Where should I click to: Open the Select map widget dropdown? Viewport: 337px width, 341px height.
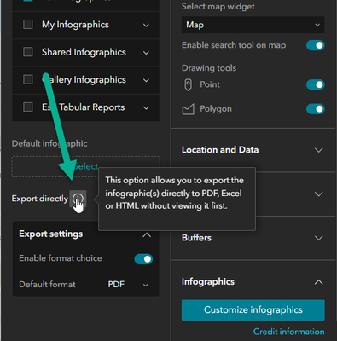coord(253,25)
